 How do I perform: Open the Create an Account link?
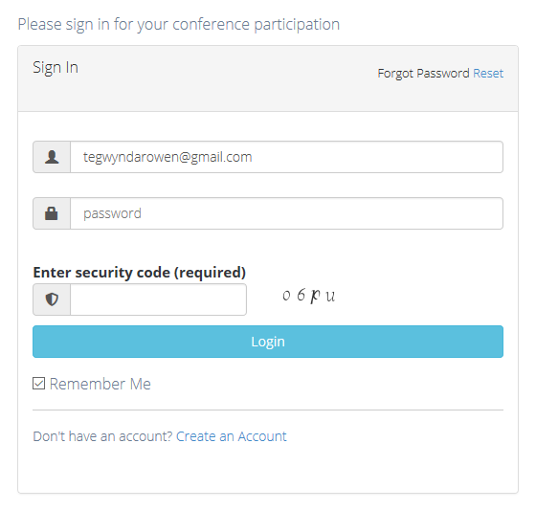coord(232,436)
